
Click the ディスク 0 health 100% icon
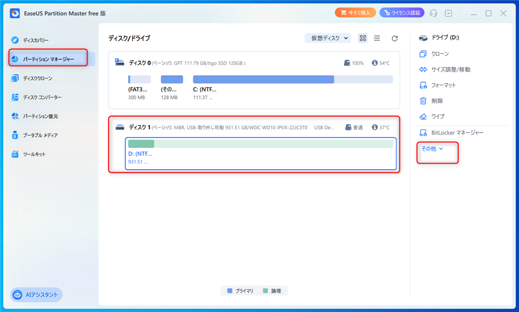click(x=347, y=63)
